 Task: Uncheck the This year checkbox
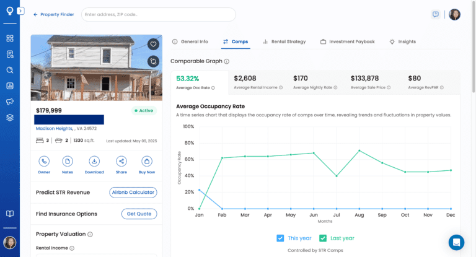280,238
